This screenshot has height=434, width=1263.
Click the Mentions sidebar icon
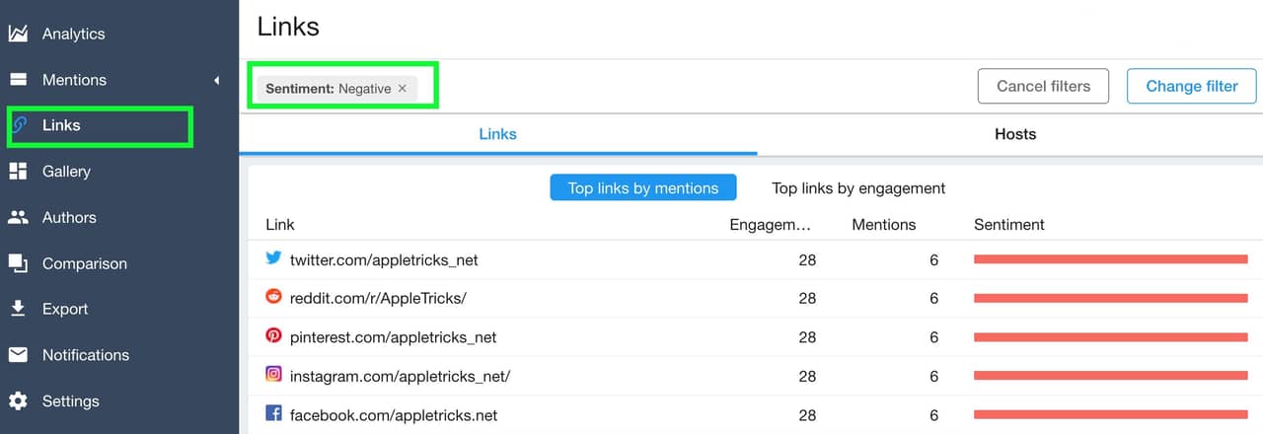pyautogui.click(x=18, y=80)
